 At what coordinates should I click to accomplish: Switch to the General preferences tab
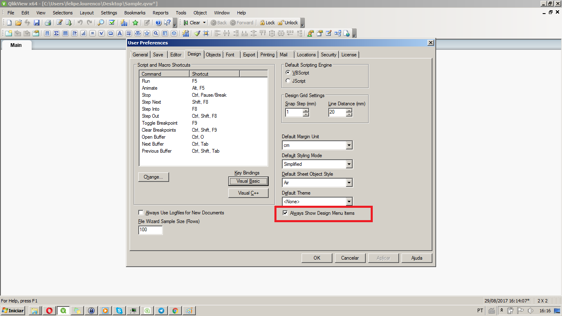(140, 55)
